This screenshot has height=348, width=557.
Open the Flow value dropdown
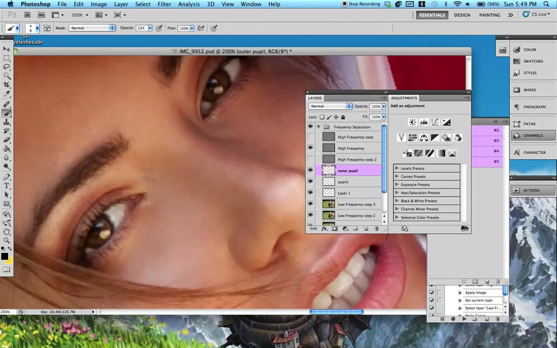pos(192,28)
